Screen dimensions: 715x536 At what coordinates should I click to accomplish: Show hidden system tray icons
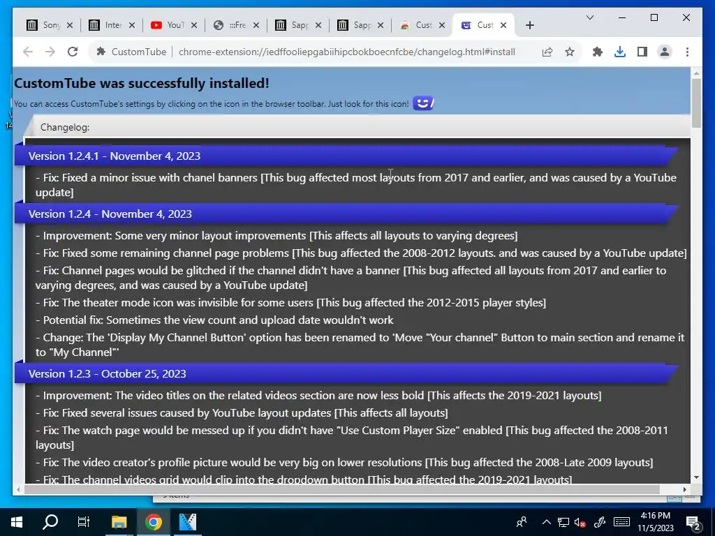(x=546, y=522)
